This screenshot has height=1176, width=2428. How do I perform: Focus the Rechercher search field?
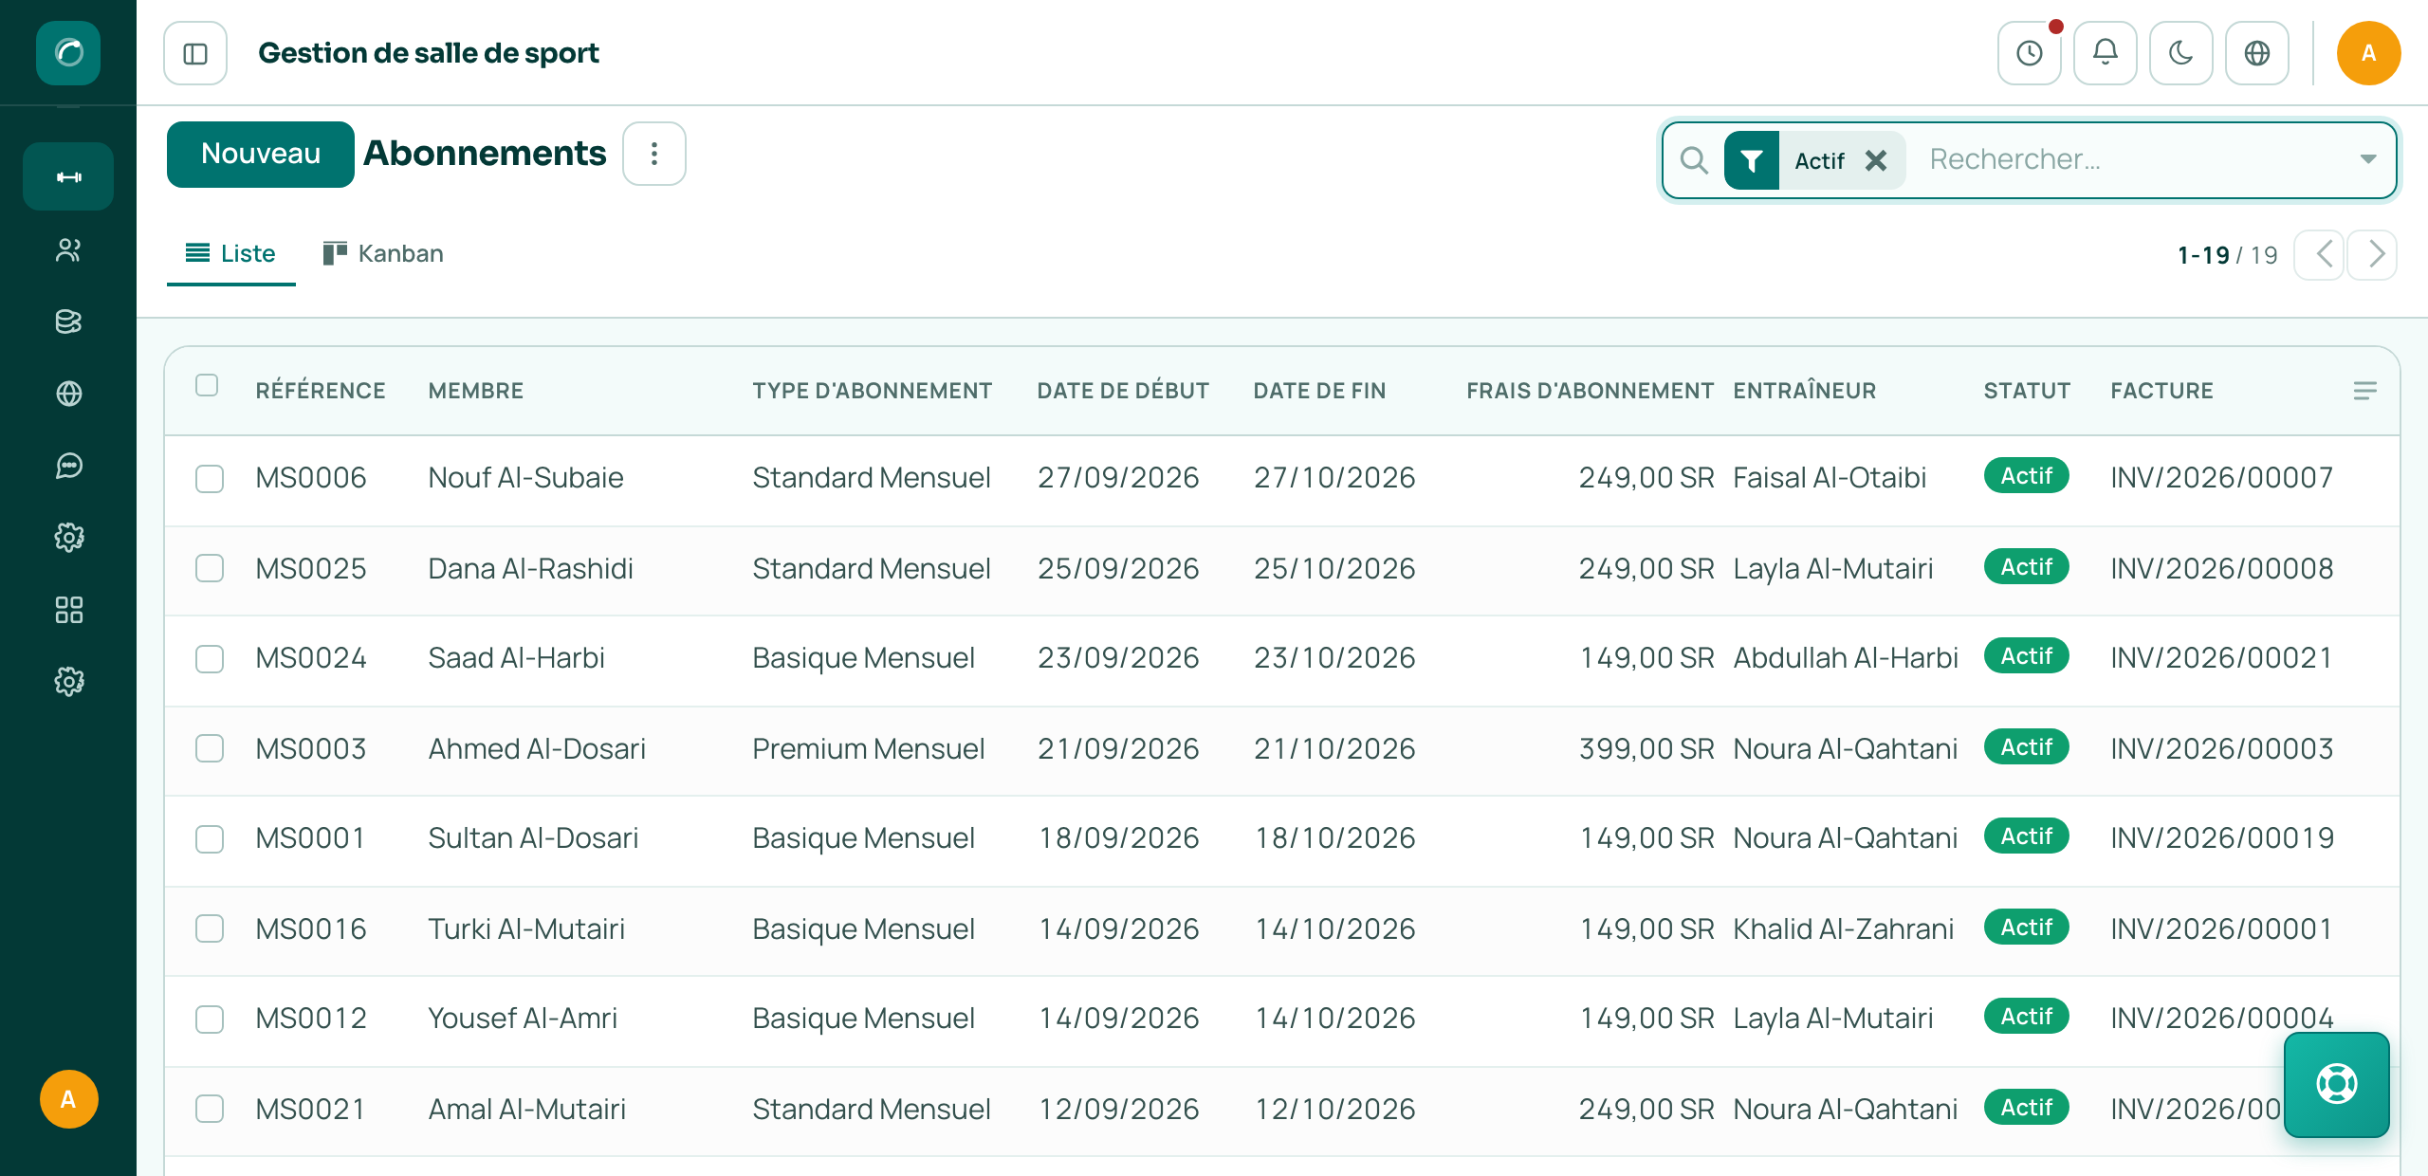pyautogui.click(x=2134, y=159)
